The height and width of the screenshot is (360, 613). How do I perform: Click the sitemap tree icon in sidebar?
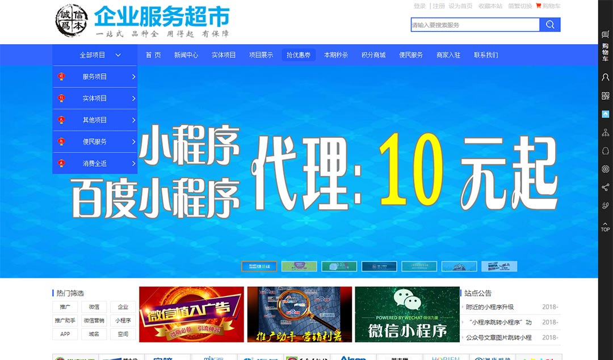605,133
